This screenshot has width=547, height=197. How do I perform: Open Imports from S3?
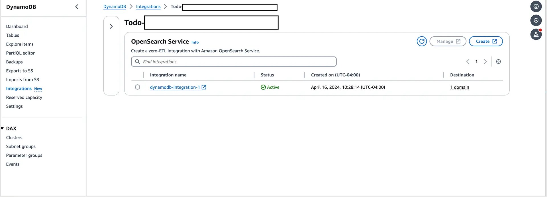click(x=23, y=80)
